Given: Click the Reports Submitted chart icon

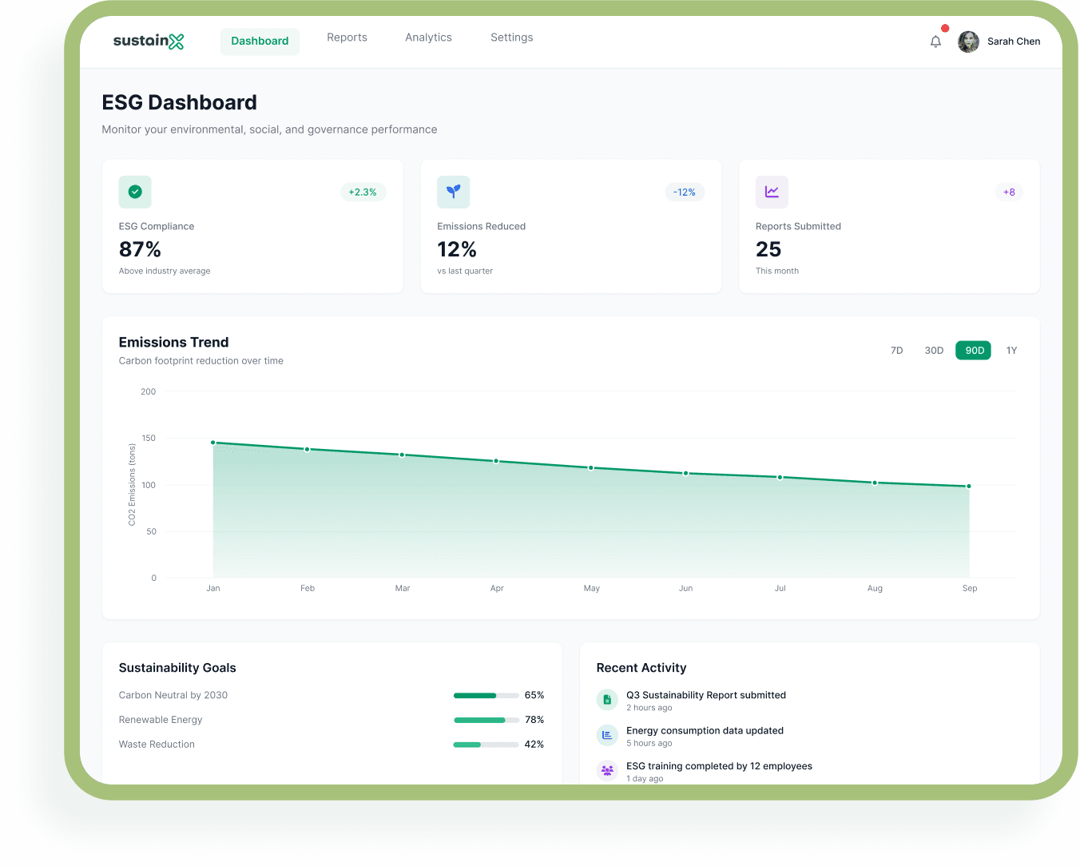Looking at the screenshot, I should pyautogui.click(x=772, y=192).
